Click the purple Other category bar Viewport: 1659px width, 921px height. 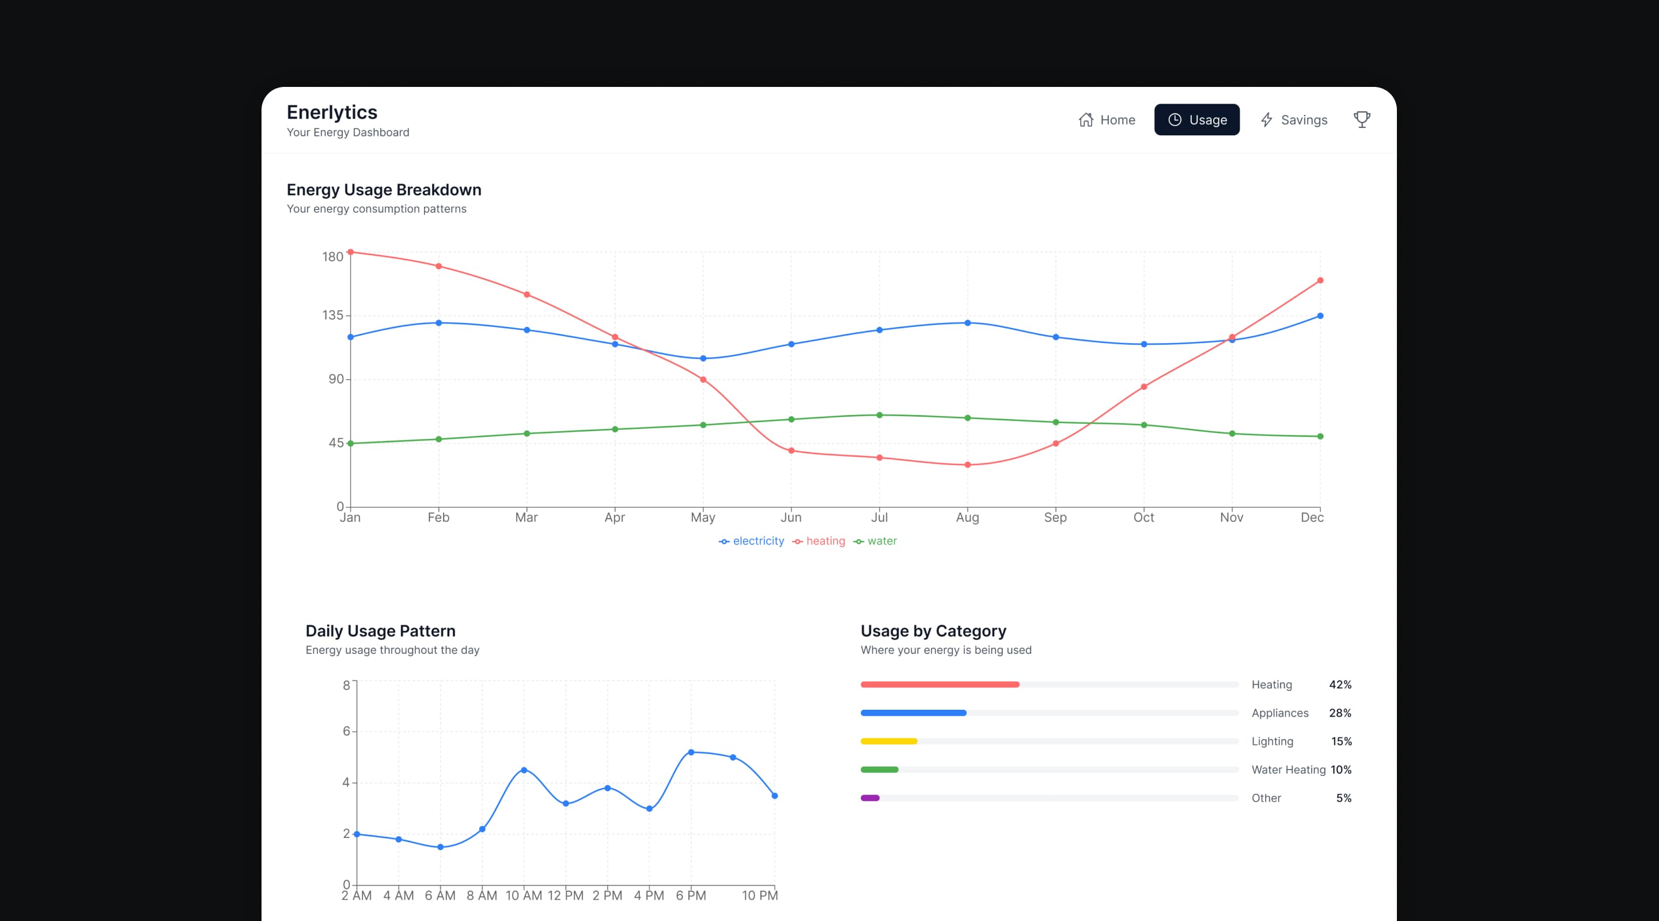(x=870, y=798)
